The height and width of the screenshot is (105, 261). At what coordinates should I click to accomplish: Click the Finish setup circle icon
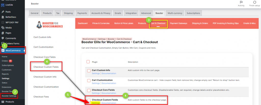255,2
